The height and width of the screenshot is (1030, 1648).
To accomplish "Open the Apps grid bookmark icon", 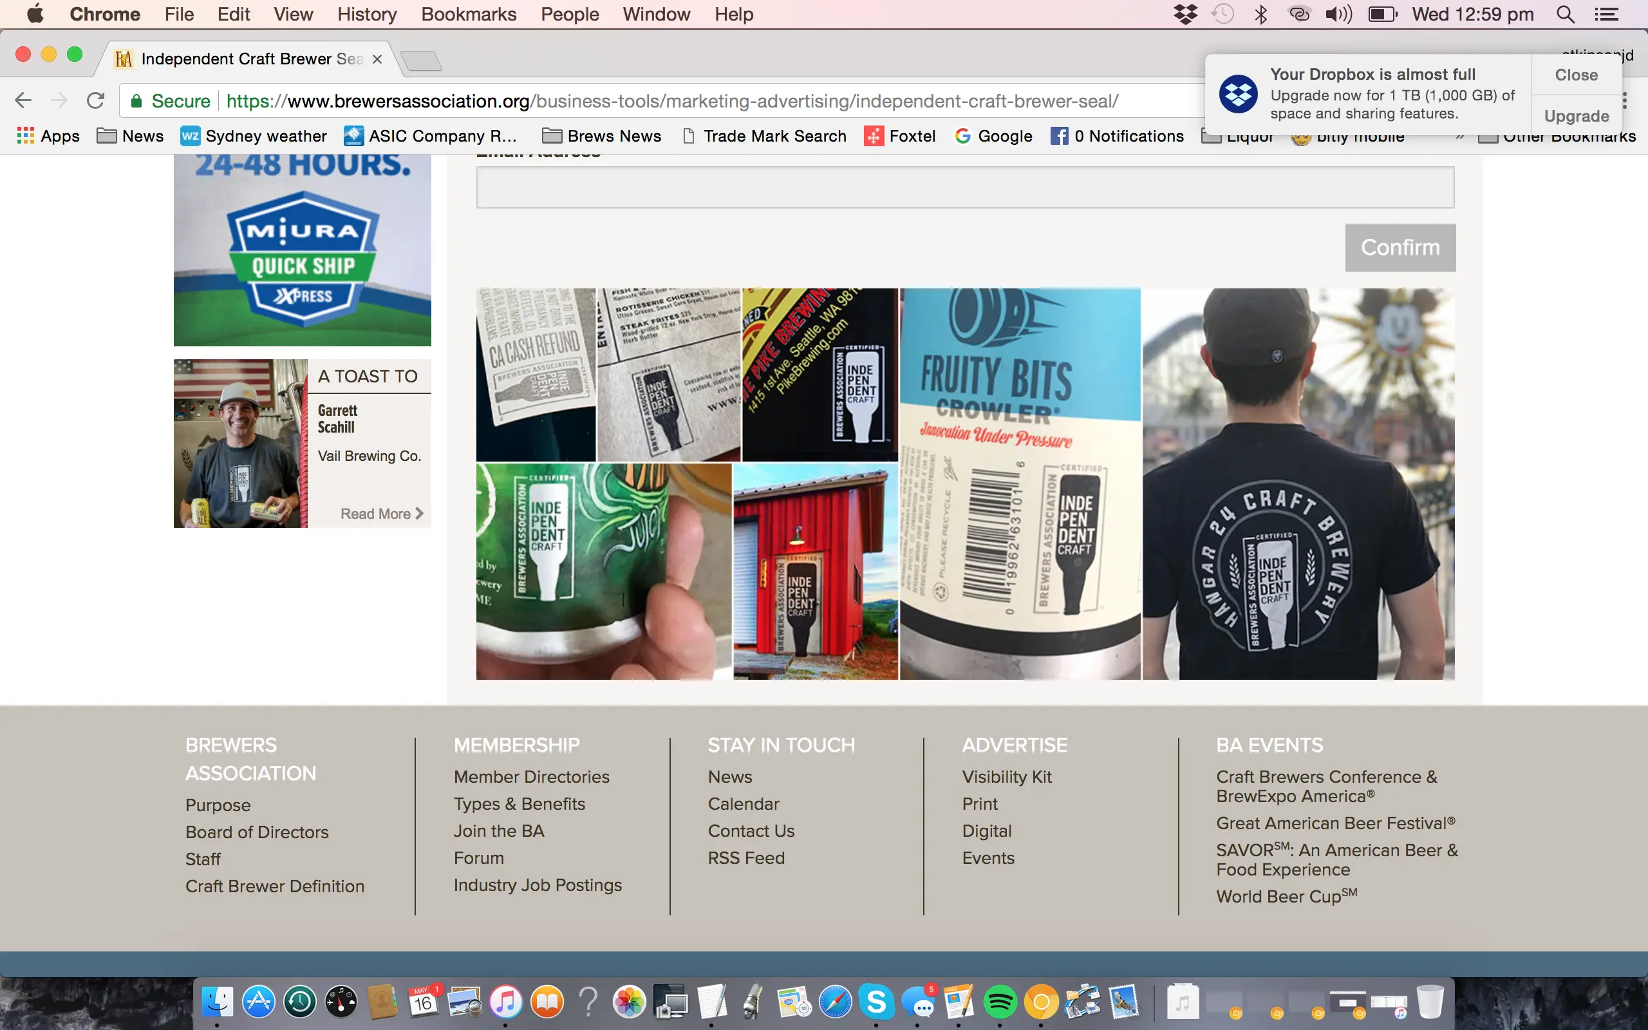I will click(25, 136).
